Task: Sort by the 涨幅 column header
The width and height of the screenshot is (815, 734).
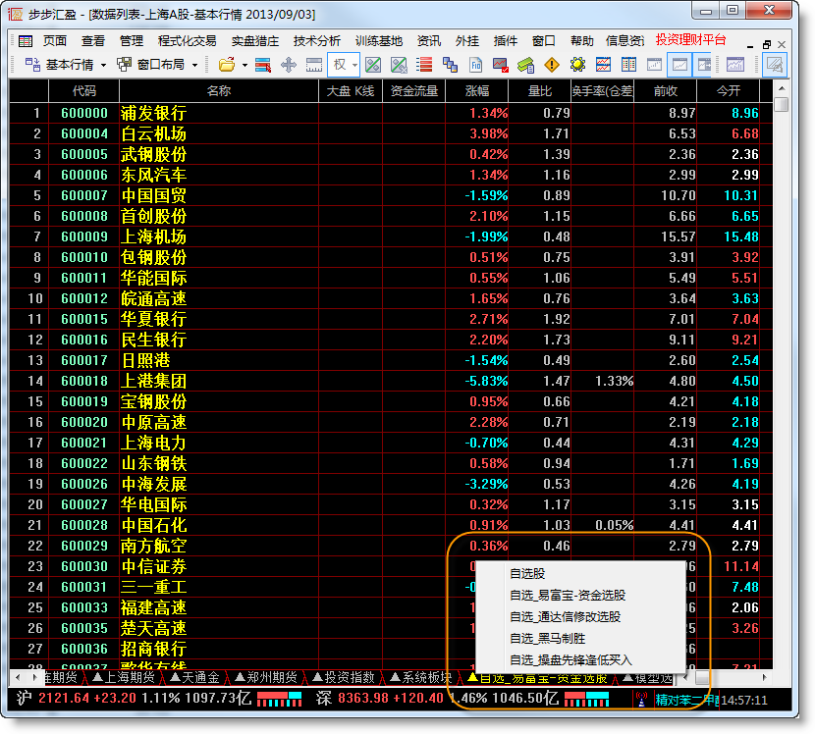Action: click(x=477, y=91)
